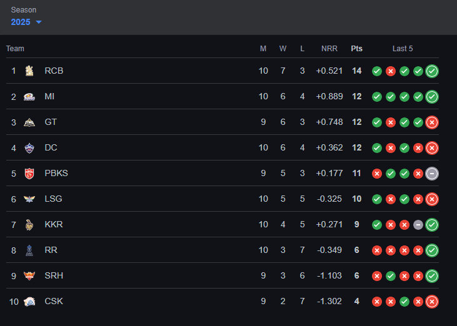457x326 pixels.
Task: Click the CSK team logo icon
Action: click(x=29, y=302)
